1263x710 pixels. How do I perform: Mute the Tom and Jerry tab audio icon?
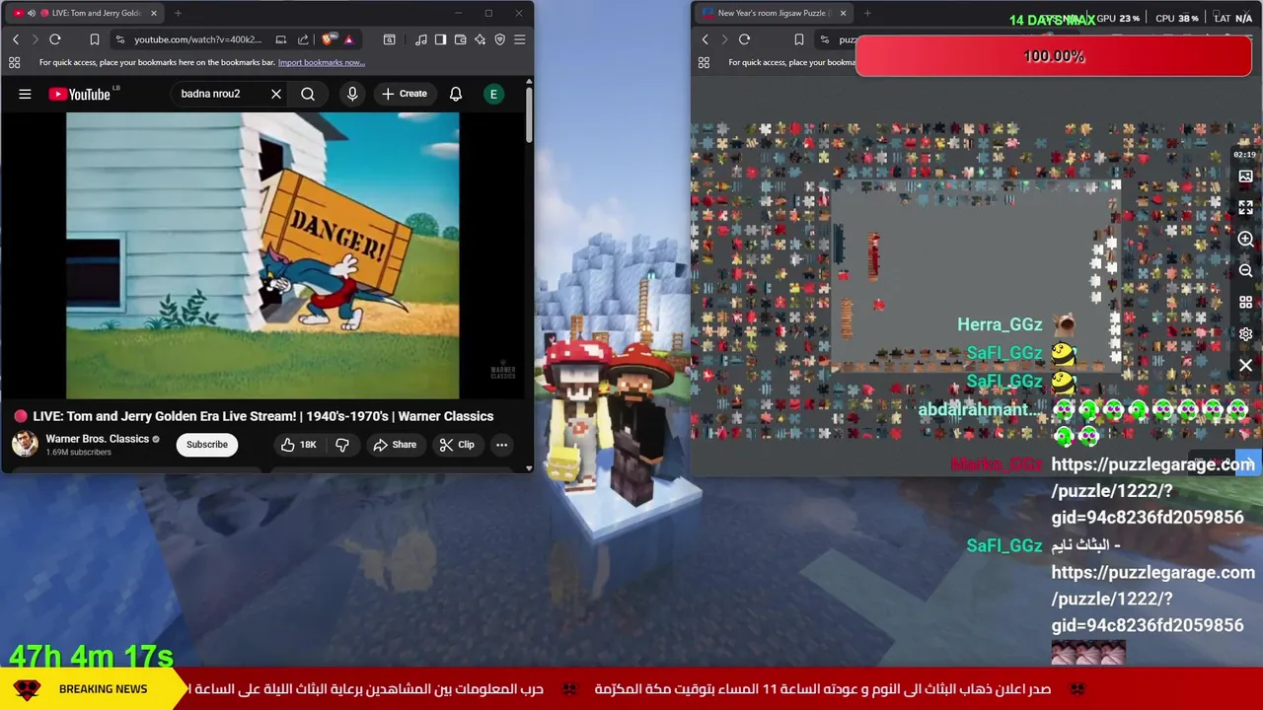31,13
